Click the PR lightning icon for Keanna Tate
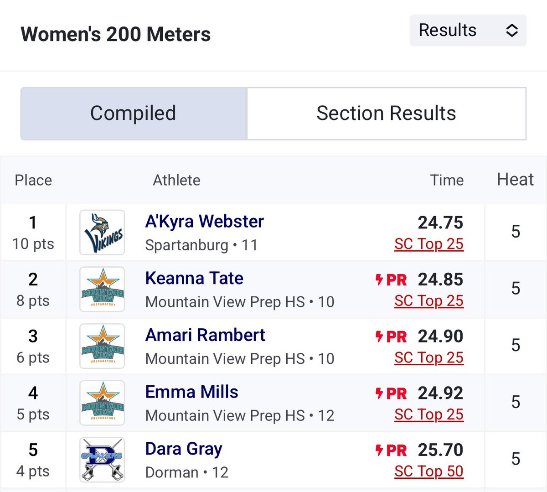Viewport: 547px width, 492px height. pos(379,280)
